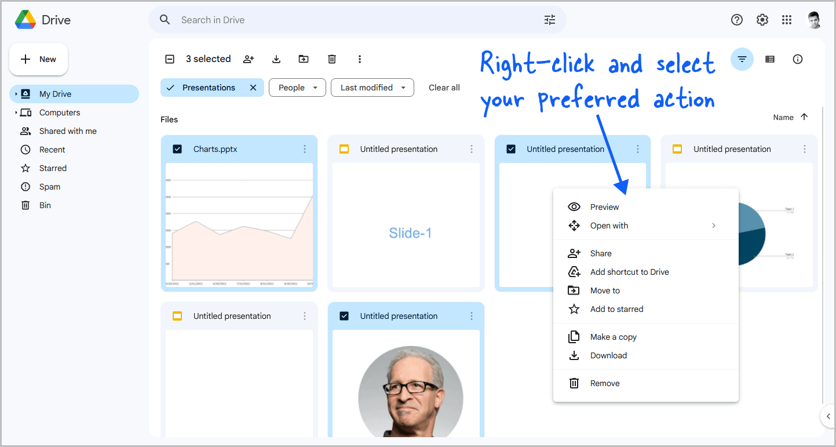Expand the Open with submenu
Image resolution: width=836 pixels, height=447 pixels.
[713, 226]
